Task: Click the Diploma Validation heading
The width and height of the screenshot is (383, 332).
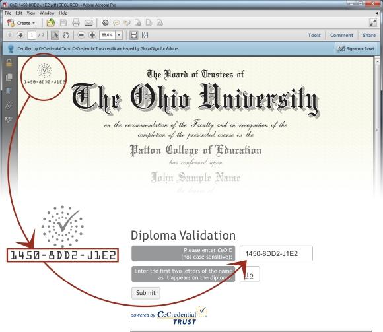Action: pos(183,236)
